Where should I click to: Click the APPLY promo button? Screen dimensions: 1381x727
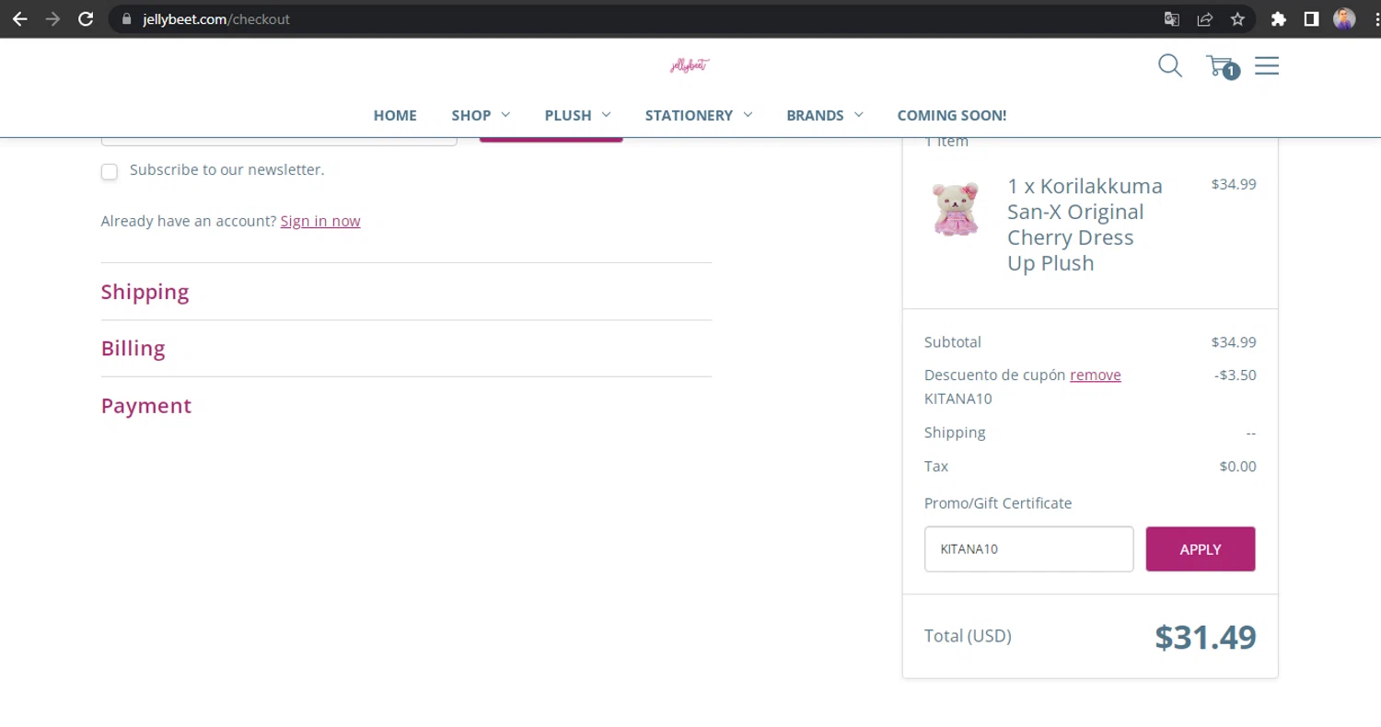pyautogui.click(x=1201, y=548)
